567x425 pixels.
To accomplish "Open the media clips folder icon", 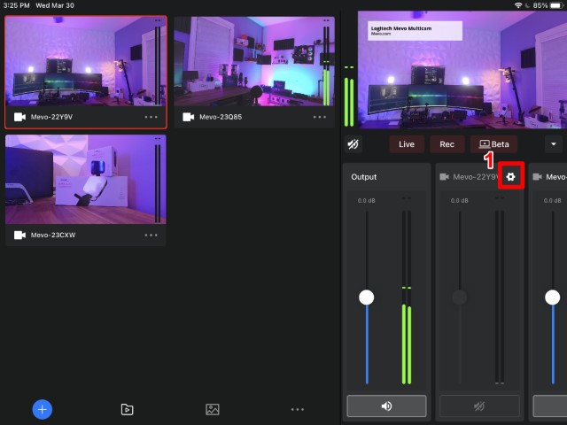I will (127, 409).
